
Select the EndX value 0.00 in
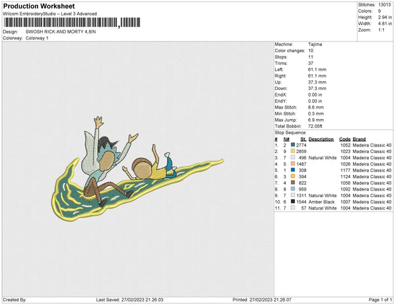[x=315, y=95]
